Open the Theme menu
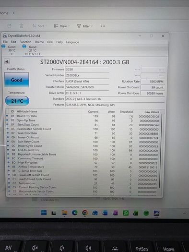Viewport: 189px width, 252px height. pyautogui.click(x=39, y=42)
